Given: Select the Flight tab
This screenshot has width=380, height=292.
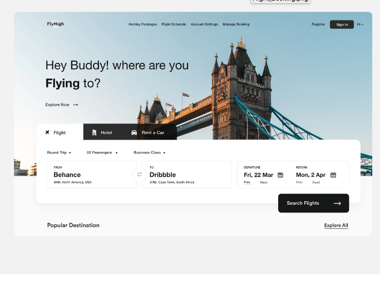Looking at the screenshot, I should 60,132.
